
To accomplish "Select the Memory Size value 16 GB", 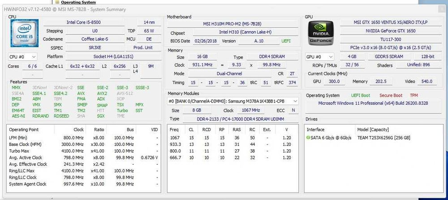I will (202, 57).
